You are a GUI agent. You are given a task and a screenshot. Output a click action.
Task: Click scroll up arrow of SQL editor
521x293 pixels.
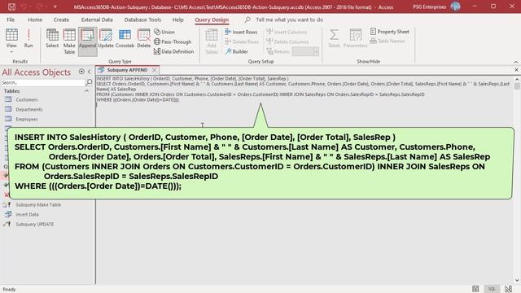click(x=517, y=80)
